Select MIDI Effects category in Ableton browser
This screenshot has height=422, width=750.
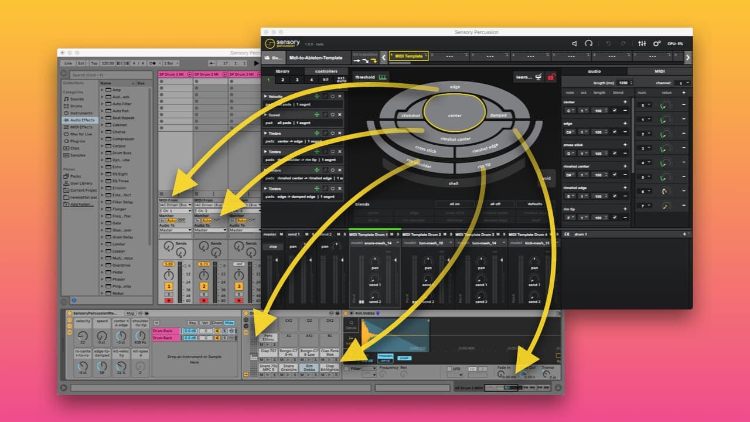81,127
